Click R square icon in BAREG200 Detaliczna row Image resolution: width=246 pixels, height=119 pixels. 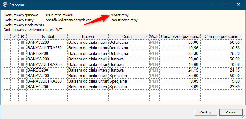pos(22,54)
